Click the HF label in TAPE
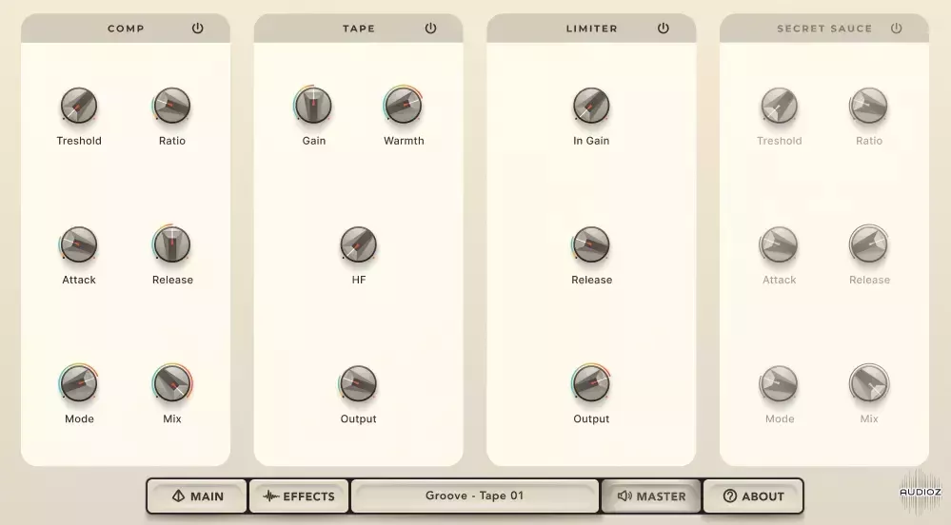Image resolution: width=951 pixels, height=525 pixels. coord(359,280)
